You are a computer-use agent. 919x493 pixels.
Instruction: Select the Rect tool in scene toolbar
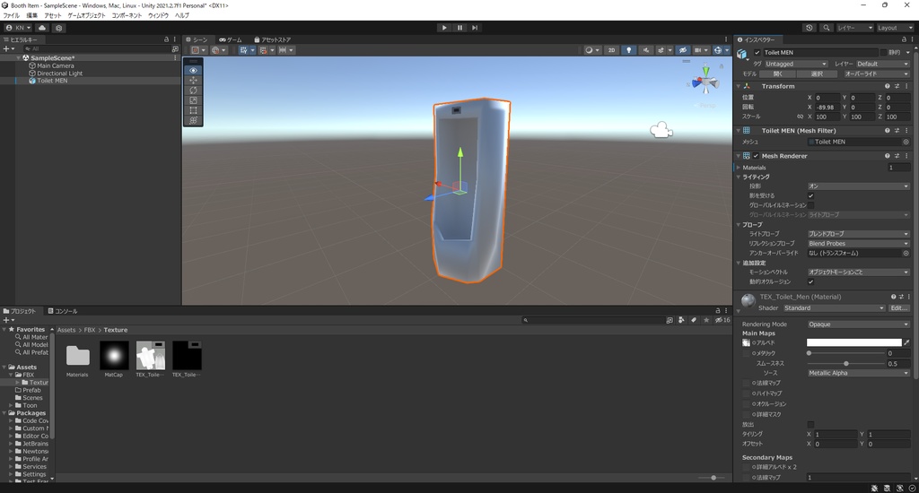tap(194, 110)
